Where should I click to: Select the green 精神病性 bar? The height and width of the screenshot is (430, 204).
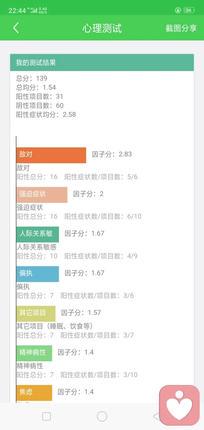34,353
